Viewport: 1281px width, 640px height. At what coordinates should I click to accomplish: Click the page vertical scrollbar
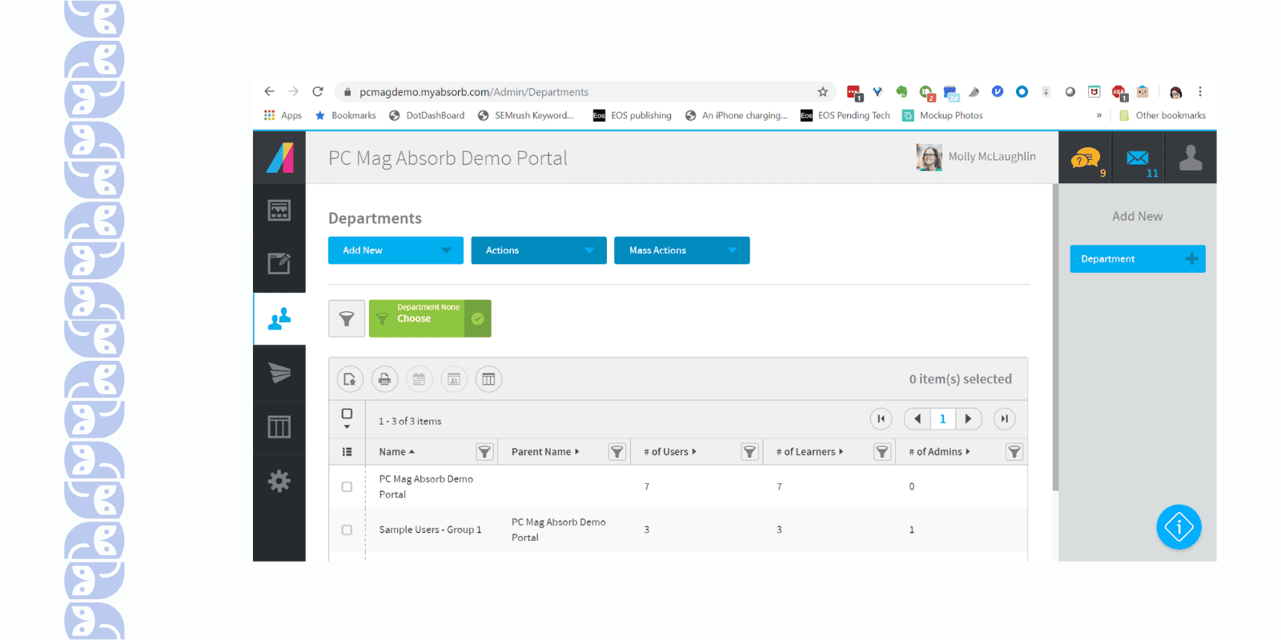[1055, 338]
